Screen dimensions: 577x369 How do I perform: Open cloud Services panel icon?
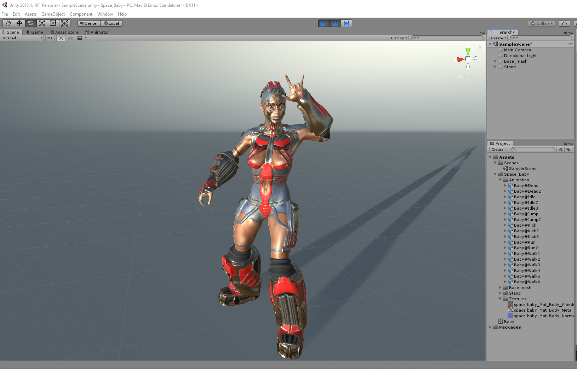coord(564,23)
